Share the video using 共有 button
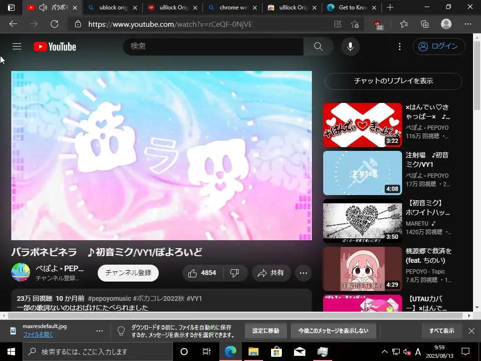The height and width of the screenshot is (361, 481). [271, 273]
